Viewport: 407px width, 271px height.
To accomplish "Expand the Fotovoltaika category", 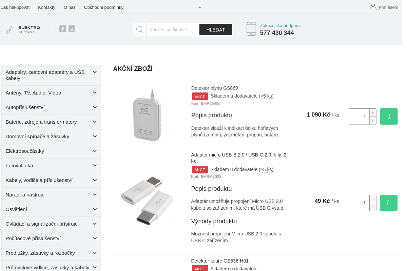I will pyautogui.click(x=95, y=166).
